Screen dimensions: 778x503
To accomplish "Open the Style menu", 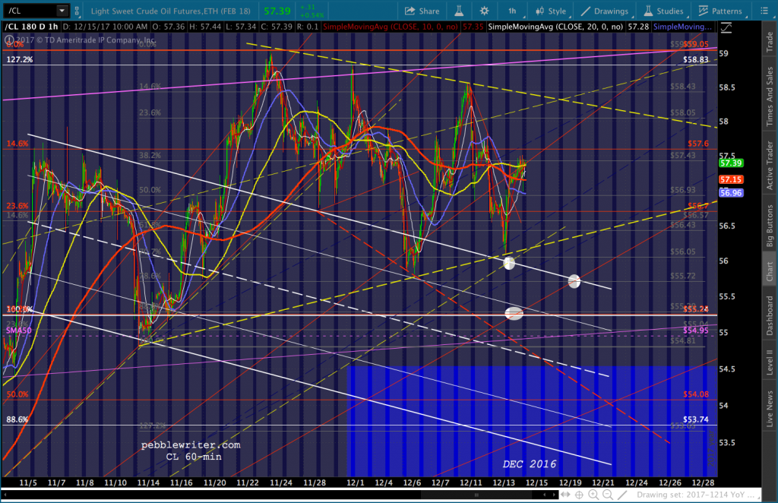I will click(x=551, y=11).
